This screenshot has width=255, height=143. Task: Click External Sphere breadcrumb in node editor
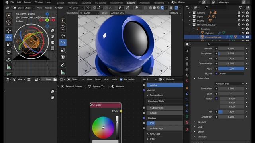[x=73, y=87]
